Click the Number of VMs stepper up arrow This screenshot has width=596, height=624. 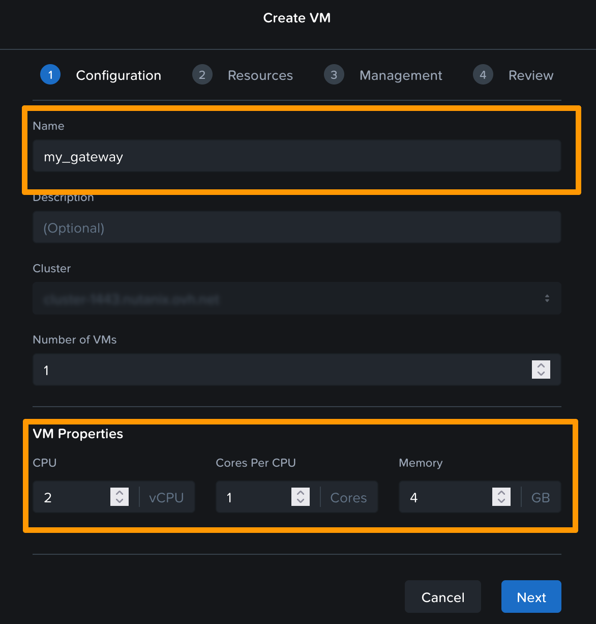[x=541, y=366]
